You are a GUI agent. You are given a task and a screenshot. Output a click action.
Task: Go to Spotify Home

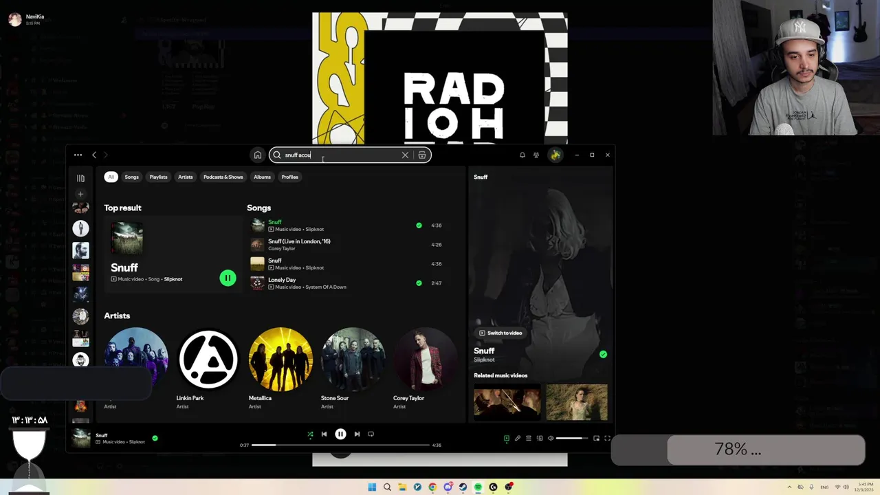click(x=257, y=155)
